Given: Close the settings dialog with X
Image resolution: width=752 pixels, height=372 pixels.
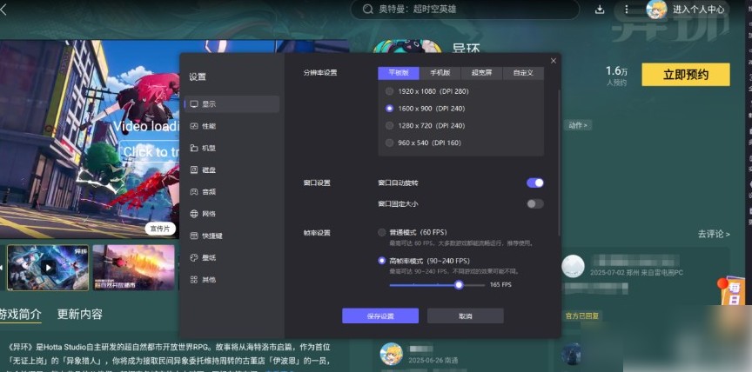Looking at the screenshot, I should click(x=554, y=61).
